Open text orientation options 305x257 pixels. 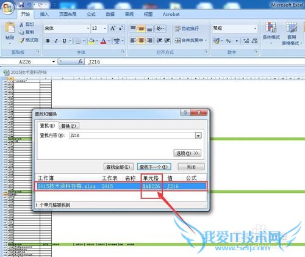click(x=160, y=28)
